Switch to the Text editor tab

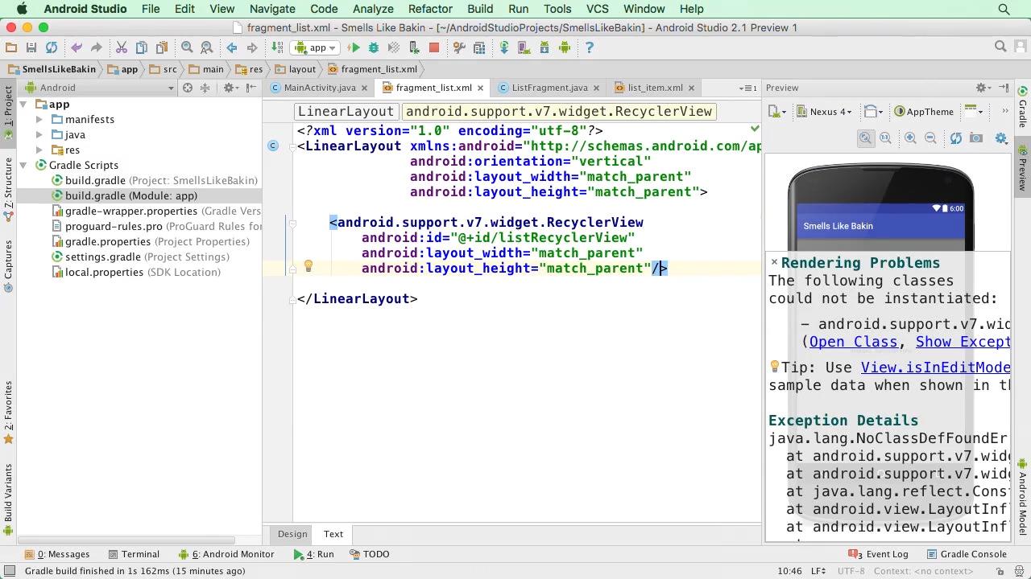point(333,534)
